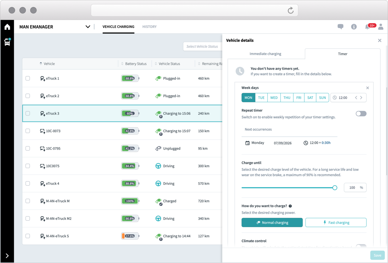Select SAT weekday
The image size is (388, 263).
pos(310,97)
